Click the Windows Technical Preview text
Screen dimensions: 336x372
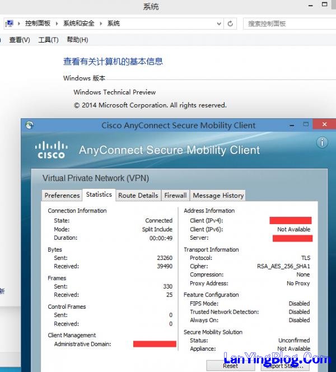point(115,92)
